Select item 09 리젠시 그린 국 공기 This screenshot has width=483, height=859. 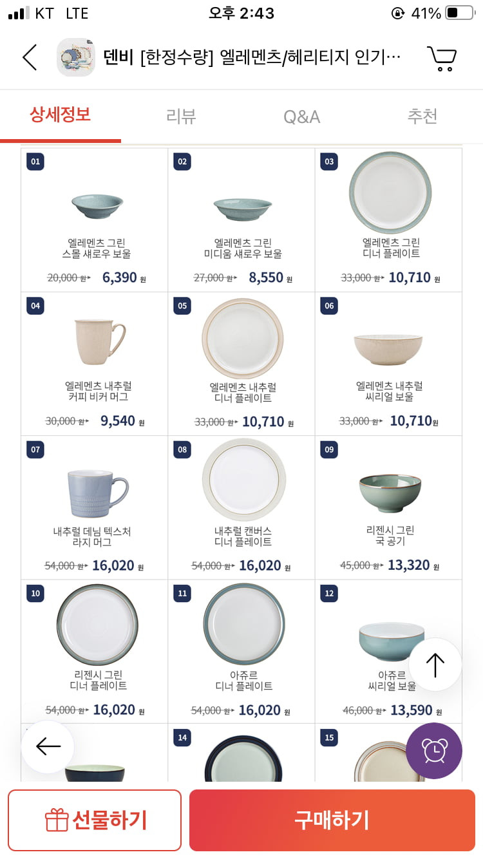click(x=388, y=507)
